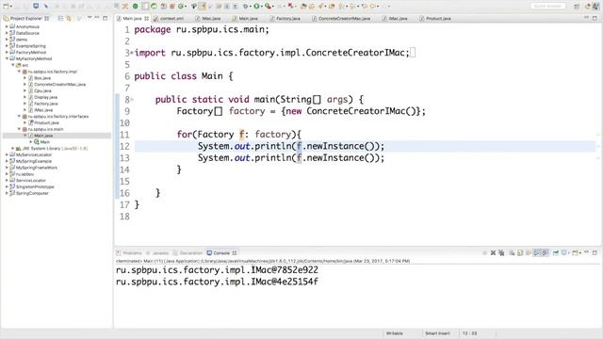Open the Project Explorer view menu
Image resolution: width=603 pixels, height=339 pixels.
pyautogui.click(x=90, y=18)
